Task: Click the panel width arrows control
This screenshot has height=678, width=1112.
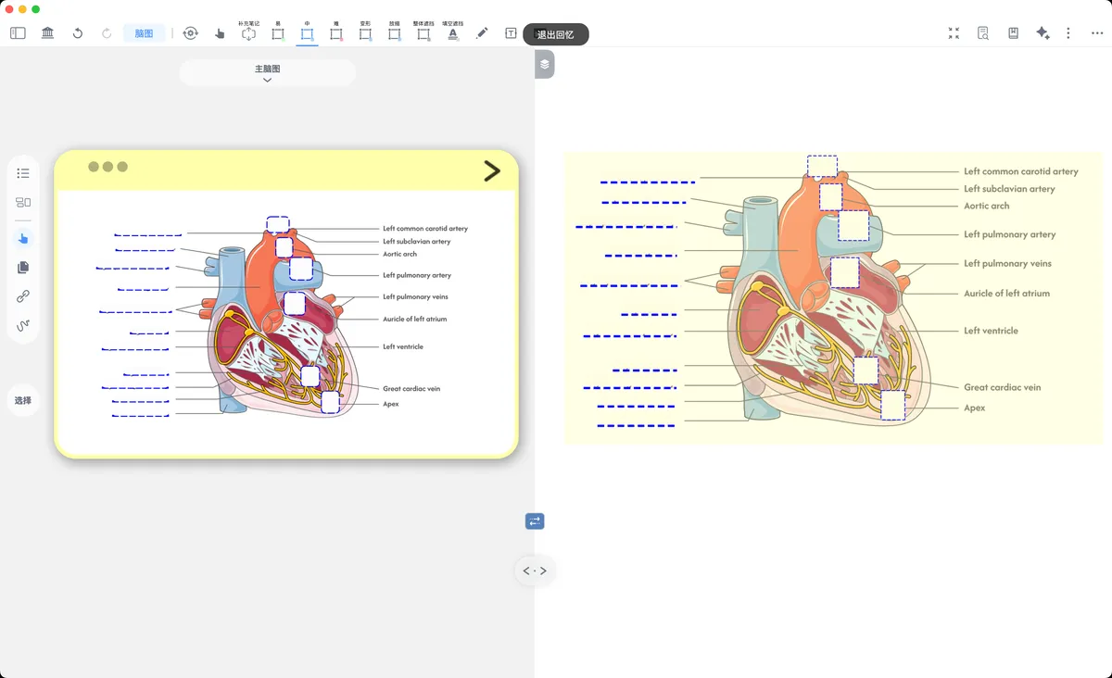Action: (x=535, y=571)
